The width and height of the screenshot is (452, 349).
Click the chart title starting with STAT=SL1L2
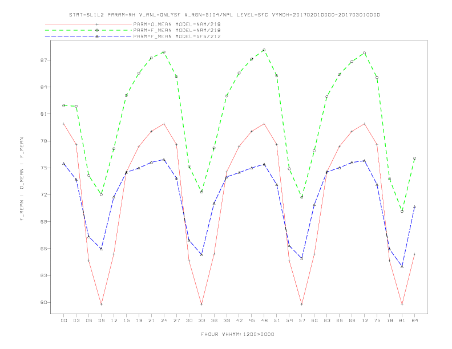click(224, 15)
